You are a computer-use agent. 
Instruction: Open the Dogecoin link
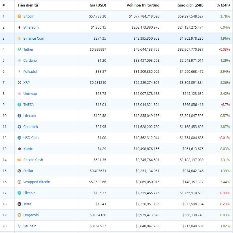pyautogui.click(x=31, y=215)
